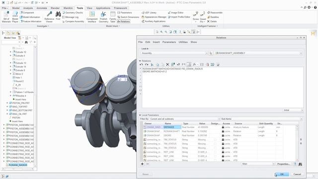This screenshot has height=179, width=318.
Task: Click Relations button in ribbon
Action: [x=124, y=21]
